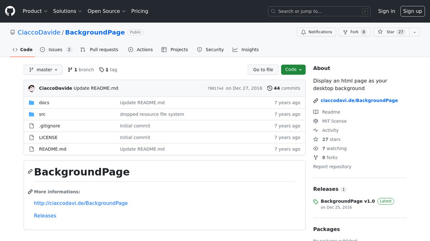Click the CiaccoDavide avatar thumbnail
This screenshot has height=241, width=430.
pos(32,88)
